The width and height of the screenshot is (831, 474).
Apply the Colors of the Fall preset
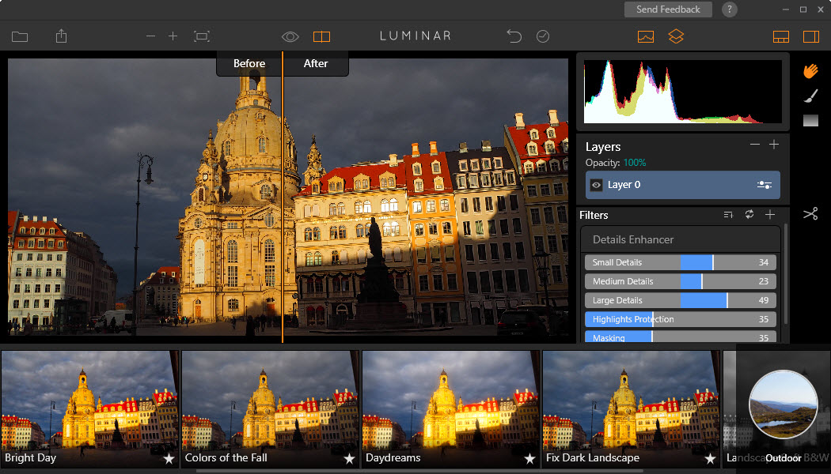(x=271, y=409)
